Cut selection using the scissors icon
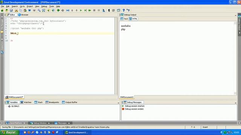Image resolution: width=241 pixels, height=135 pixels. (x=16, y=10)
